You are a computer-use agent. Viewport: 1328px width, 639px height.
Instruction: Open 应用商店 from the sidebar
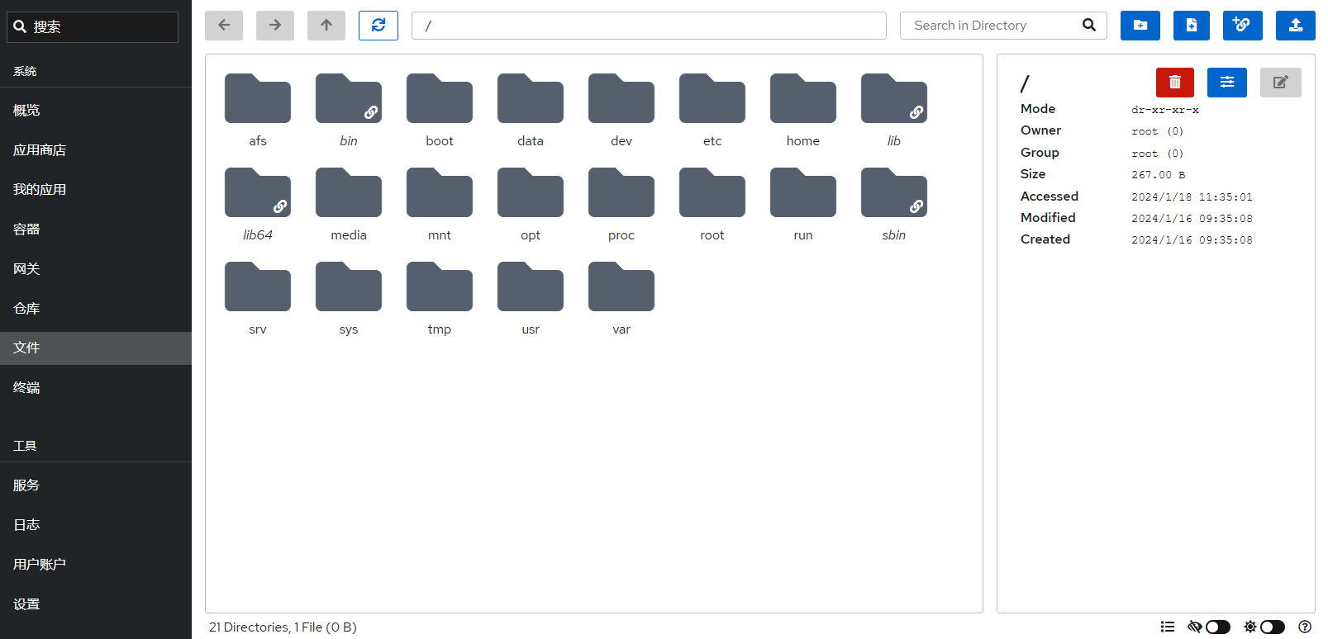click(x=40, y=150)
